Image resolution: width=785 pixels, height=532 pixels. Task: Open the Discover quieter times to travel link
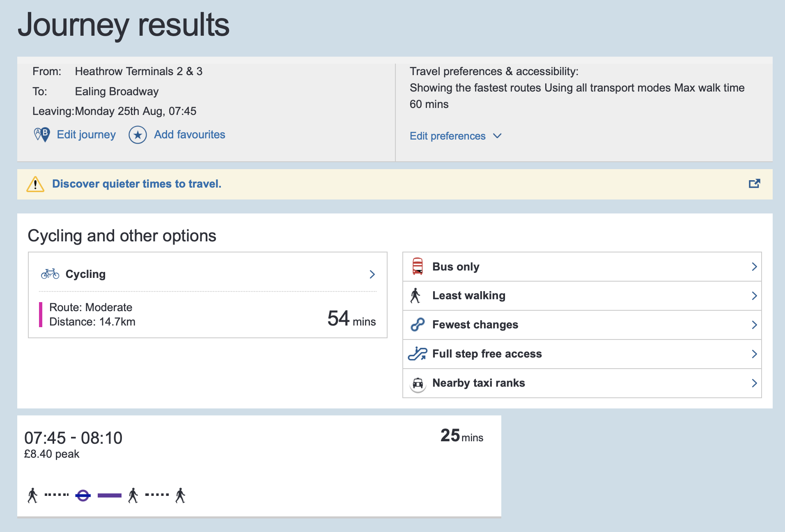click(x=136, y=184)
